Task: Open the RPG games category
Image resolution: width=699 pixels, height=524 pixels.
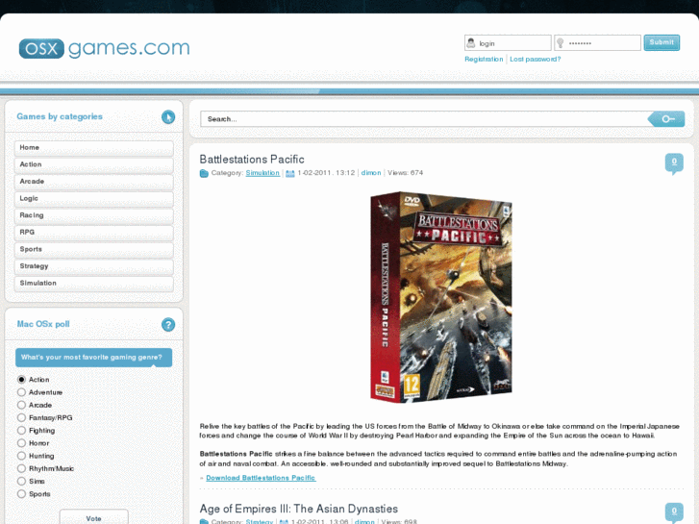Action: tap(93, 233)
